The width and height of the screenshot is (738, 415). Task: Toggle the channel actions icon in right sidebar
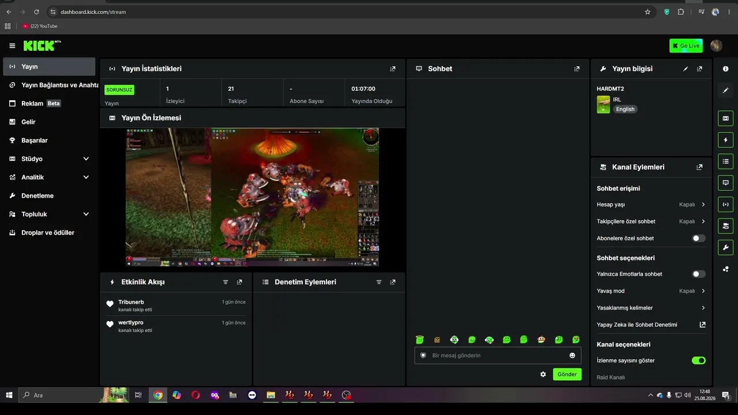click(725, 225)
